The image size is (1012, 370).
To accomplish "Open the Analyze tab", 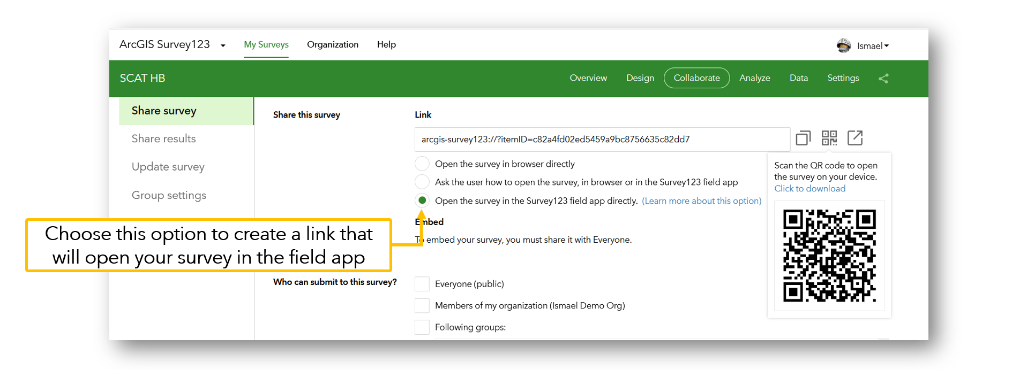I will point(754,78).
